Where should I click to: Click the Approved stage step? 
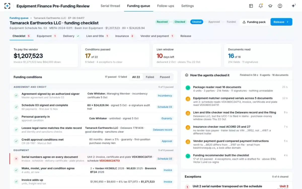pyautogui.click(x=214, y=22)
